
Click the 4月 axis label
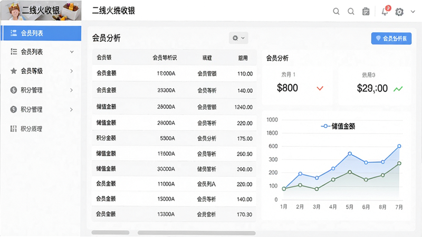tap(333, 207)
